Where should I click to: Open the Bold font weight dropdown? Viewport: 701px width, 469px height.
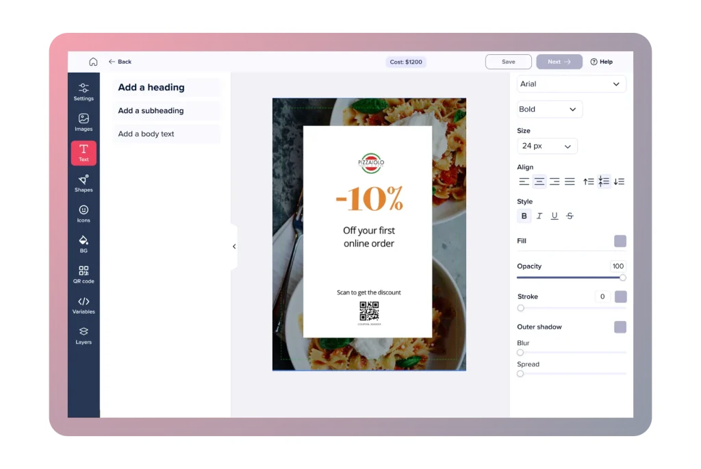point(550,109)
